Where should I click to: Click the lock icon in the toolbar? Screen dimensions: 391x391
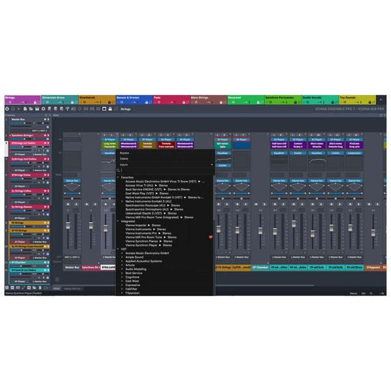111,109
